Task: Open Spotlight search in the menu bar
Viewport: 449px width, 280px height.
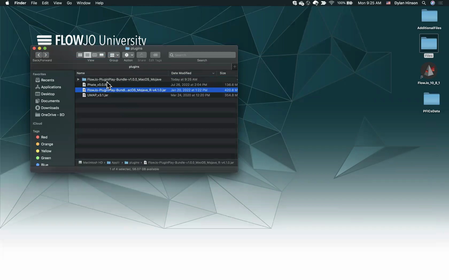Action: point(424,3)
